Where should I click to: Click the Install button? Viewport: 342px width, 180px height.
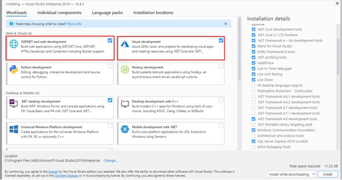327,175
